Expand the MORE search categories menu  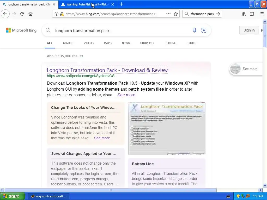[170, 43]
